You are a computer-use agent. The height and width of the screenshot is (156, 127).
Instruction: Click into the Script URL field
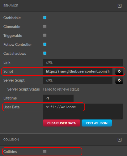78,71
